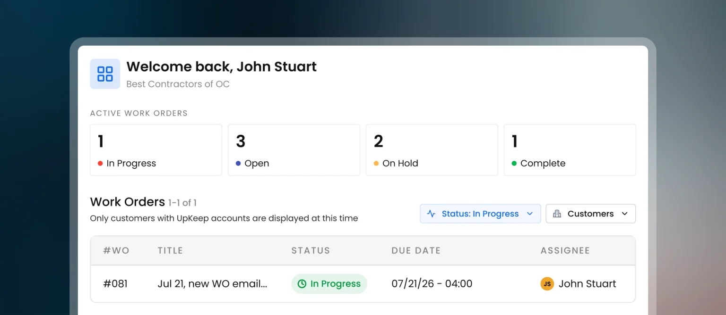Click the chevron arrow on the Status dropdown
Viewport: 726px width, 315px height.
coord(530,214)
